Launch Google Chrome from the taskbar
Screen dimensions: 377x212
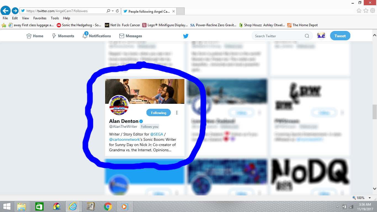[x=108, y=206]
